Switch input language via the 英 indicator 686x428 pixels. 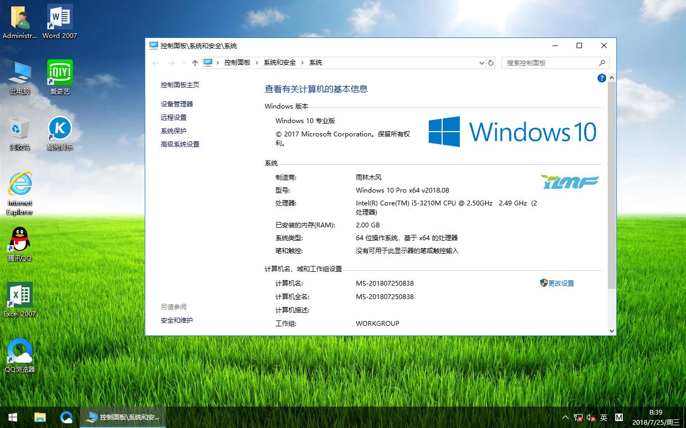604,417
